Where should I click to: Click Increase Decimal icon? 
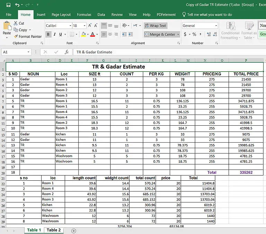click(x=209, y=34)
